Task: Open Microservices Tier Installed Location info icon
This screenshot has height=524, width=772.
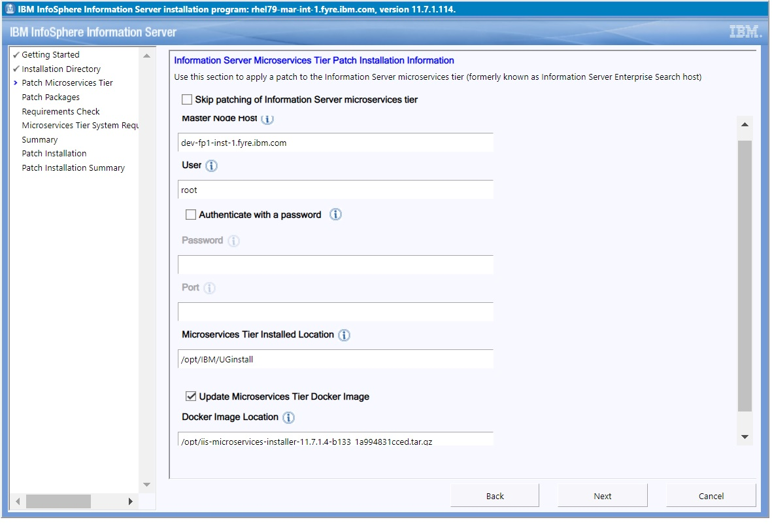Action: pyautogui.click(x=344, y=334)
